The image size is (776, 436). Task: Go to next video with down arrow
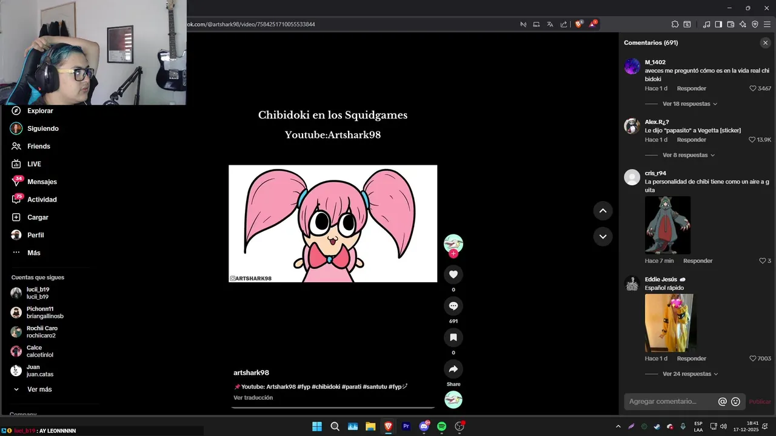pyautogui.click(x=603, y=237)
